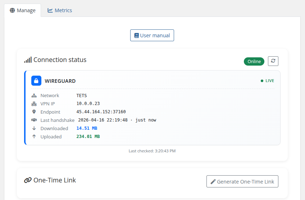This screenshot has height=200, width=305.
Task: Click the handshake icon beside Last handshake
Action: tap(34, 120)
